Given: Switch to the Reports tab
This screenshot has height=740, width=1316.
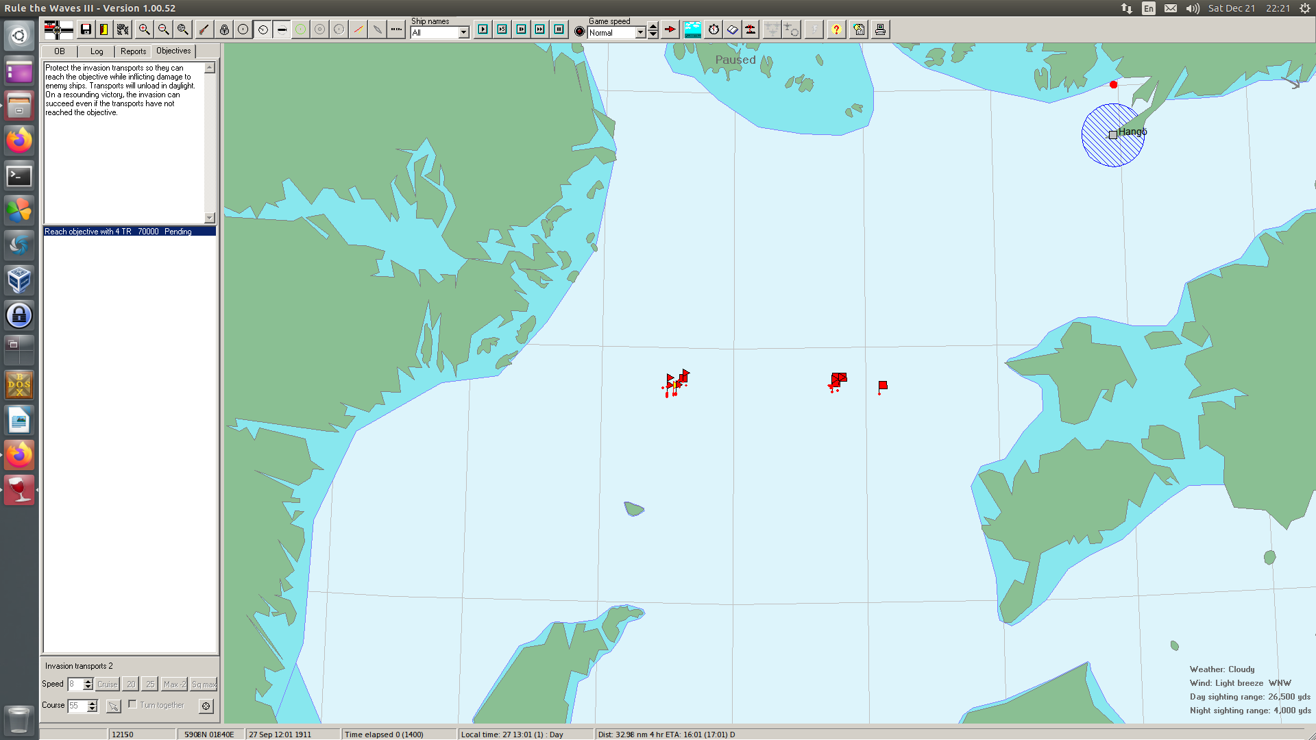Looking at the screenshot, I should tap(134, 51).
